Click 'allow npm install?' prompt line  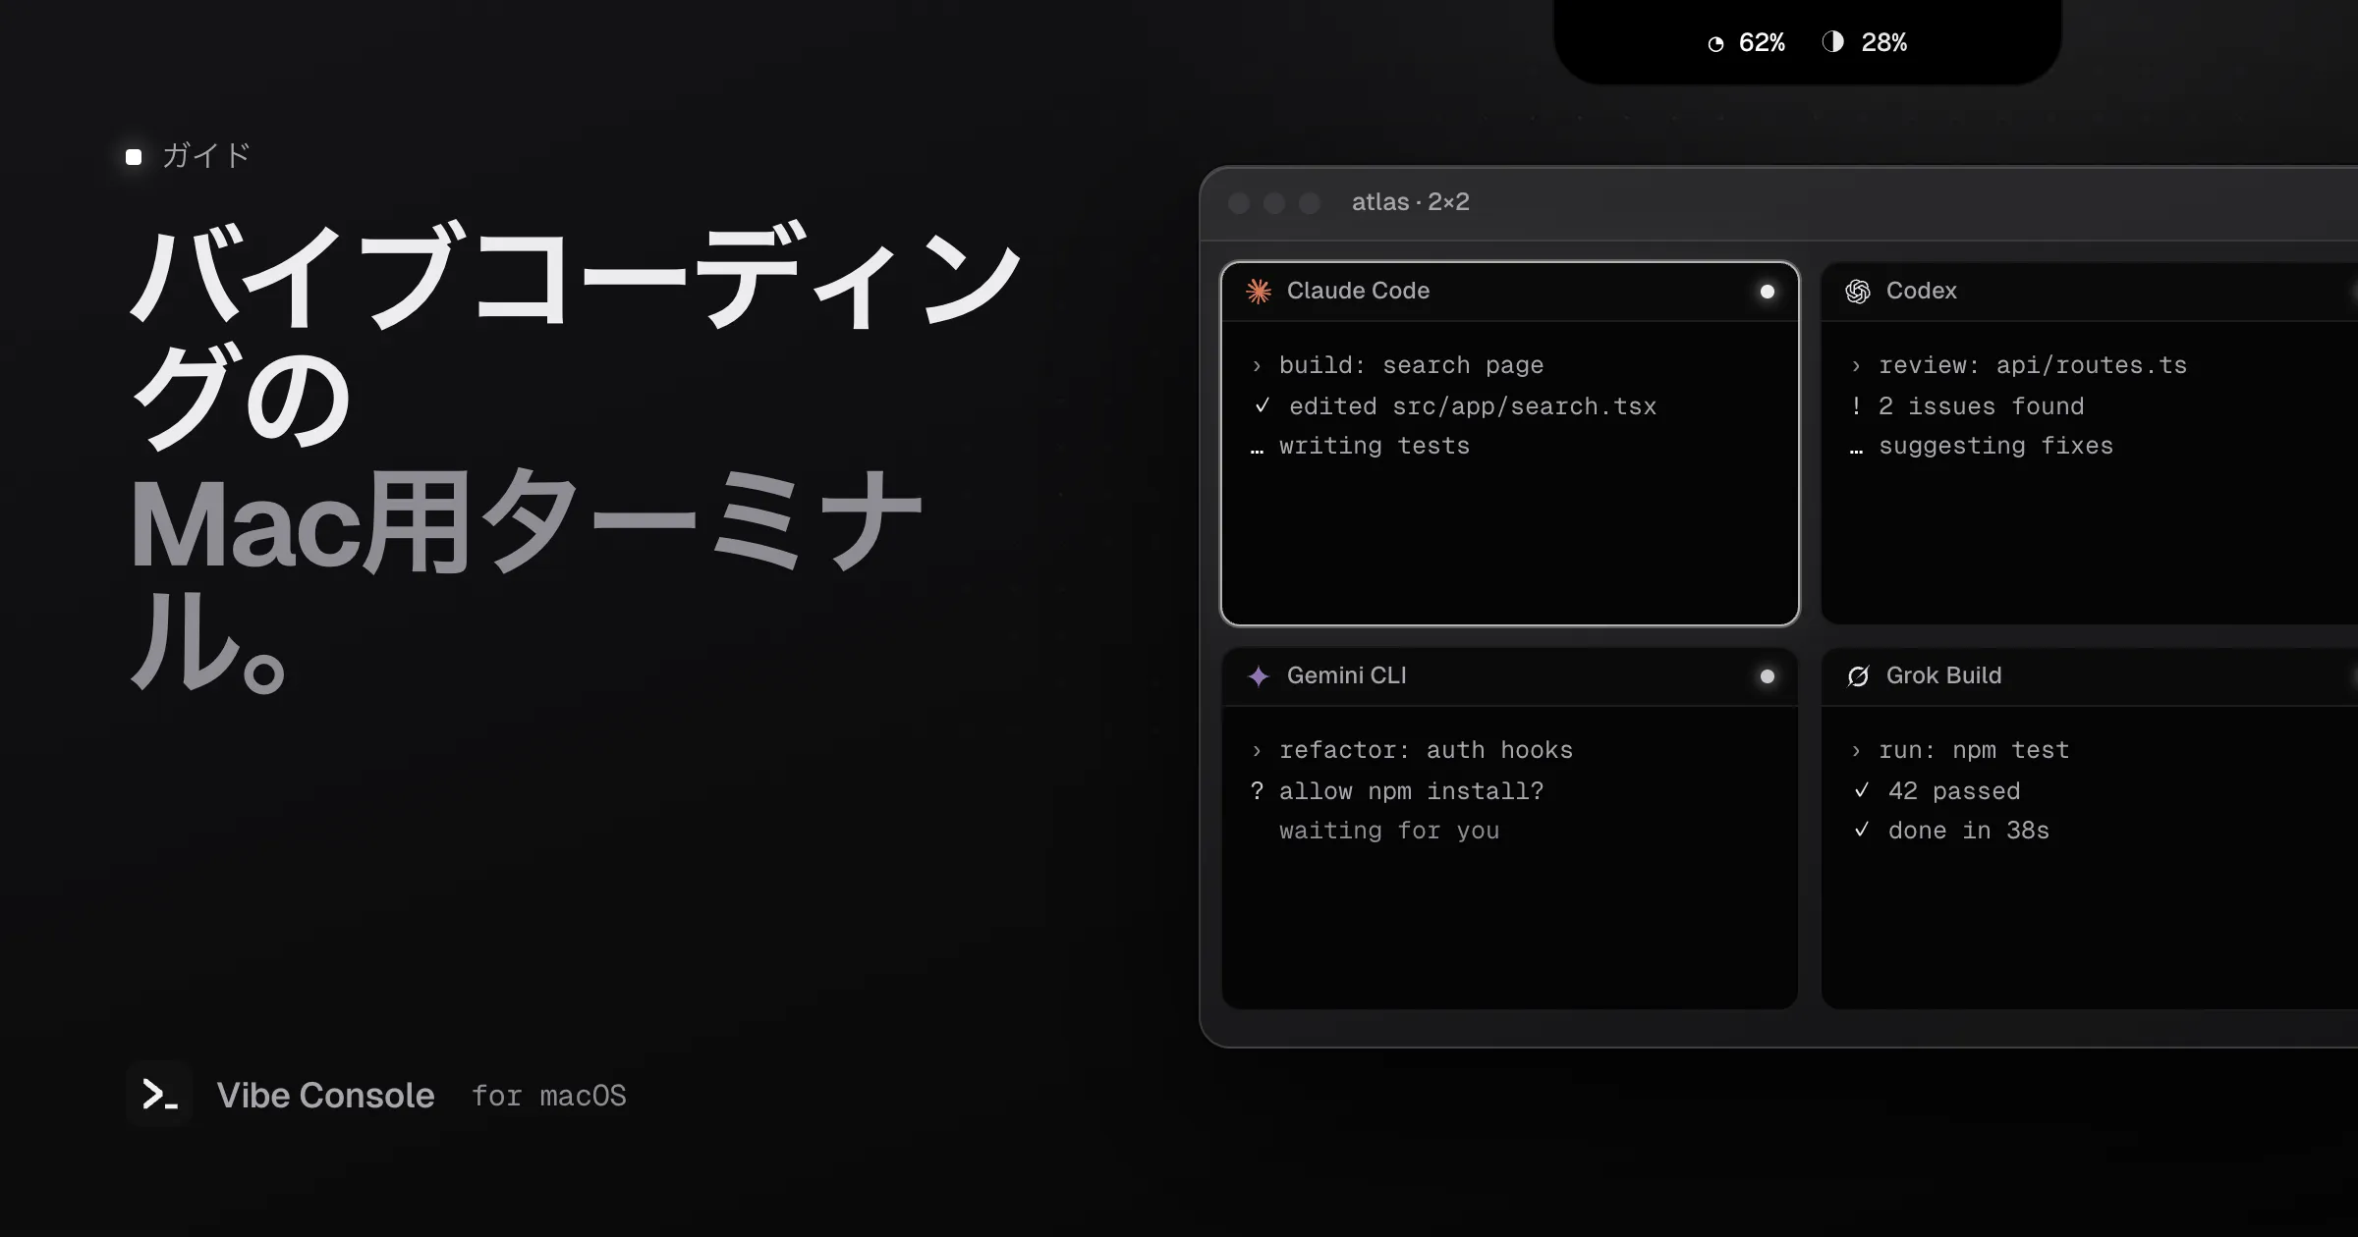pyautogui.click(x=1411, y=791)
